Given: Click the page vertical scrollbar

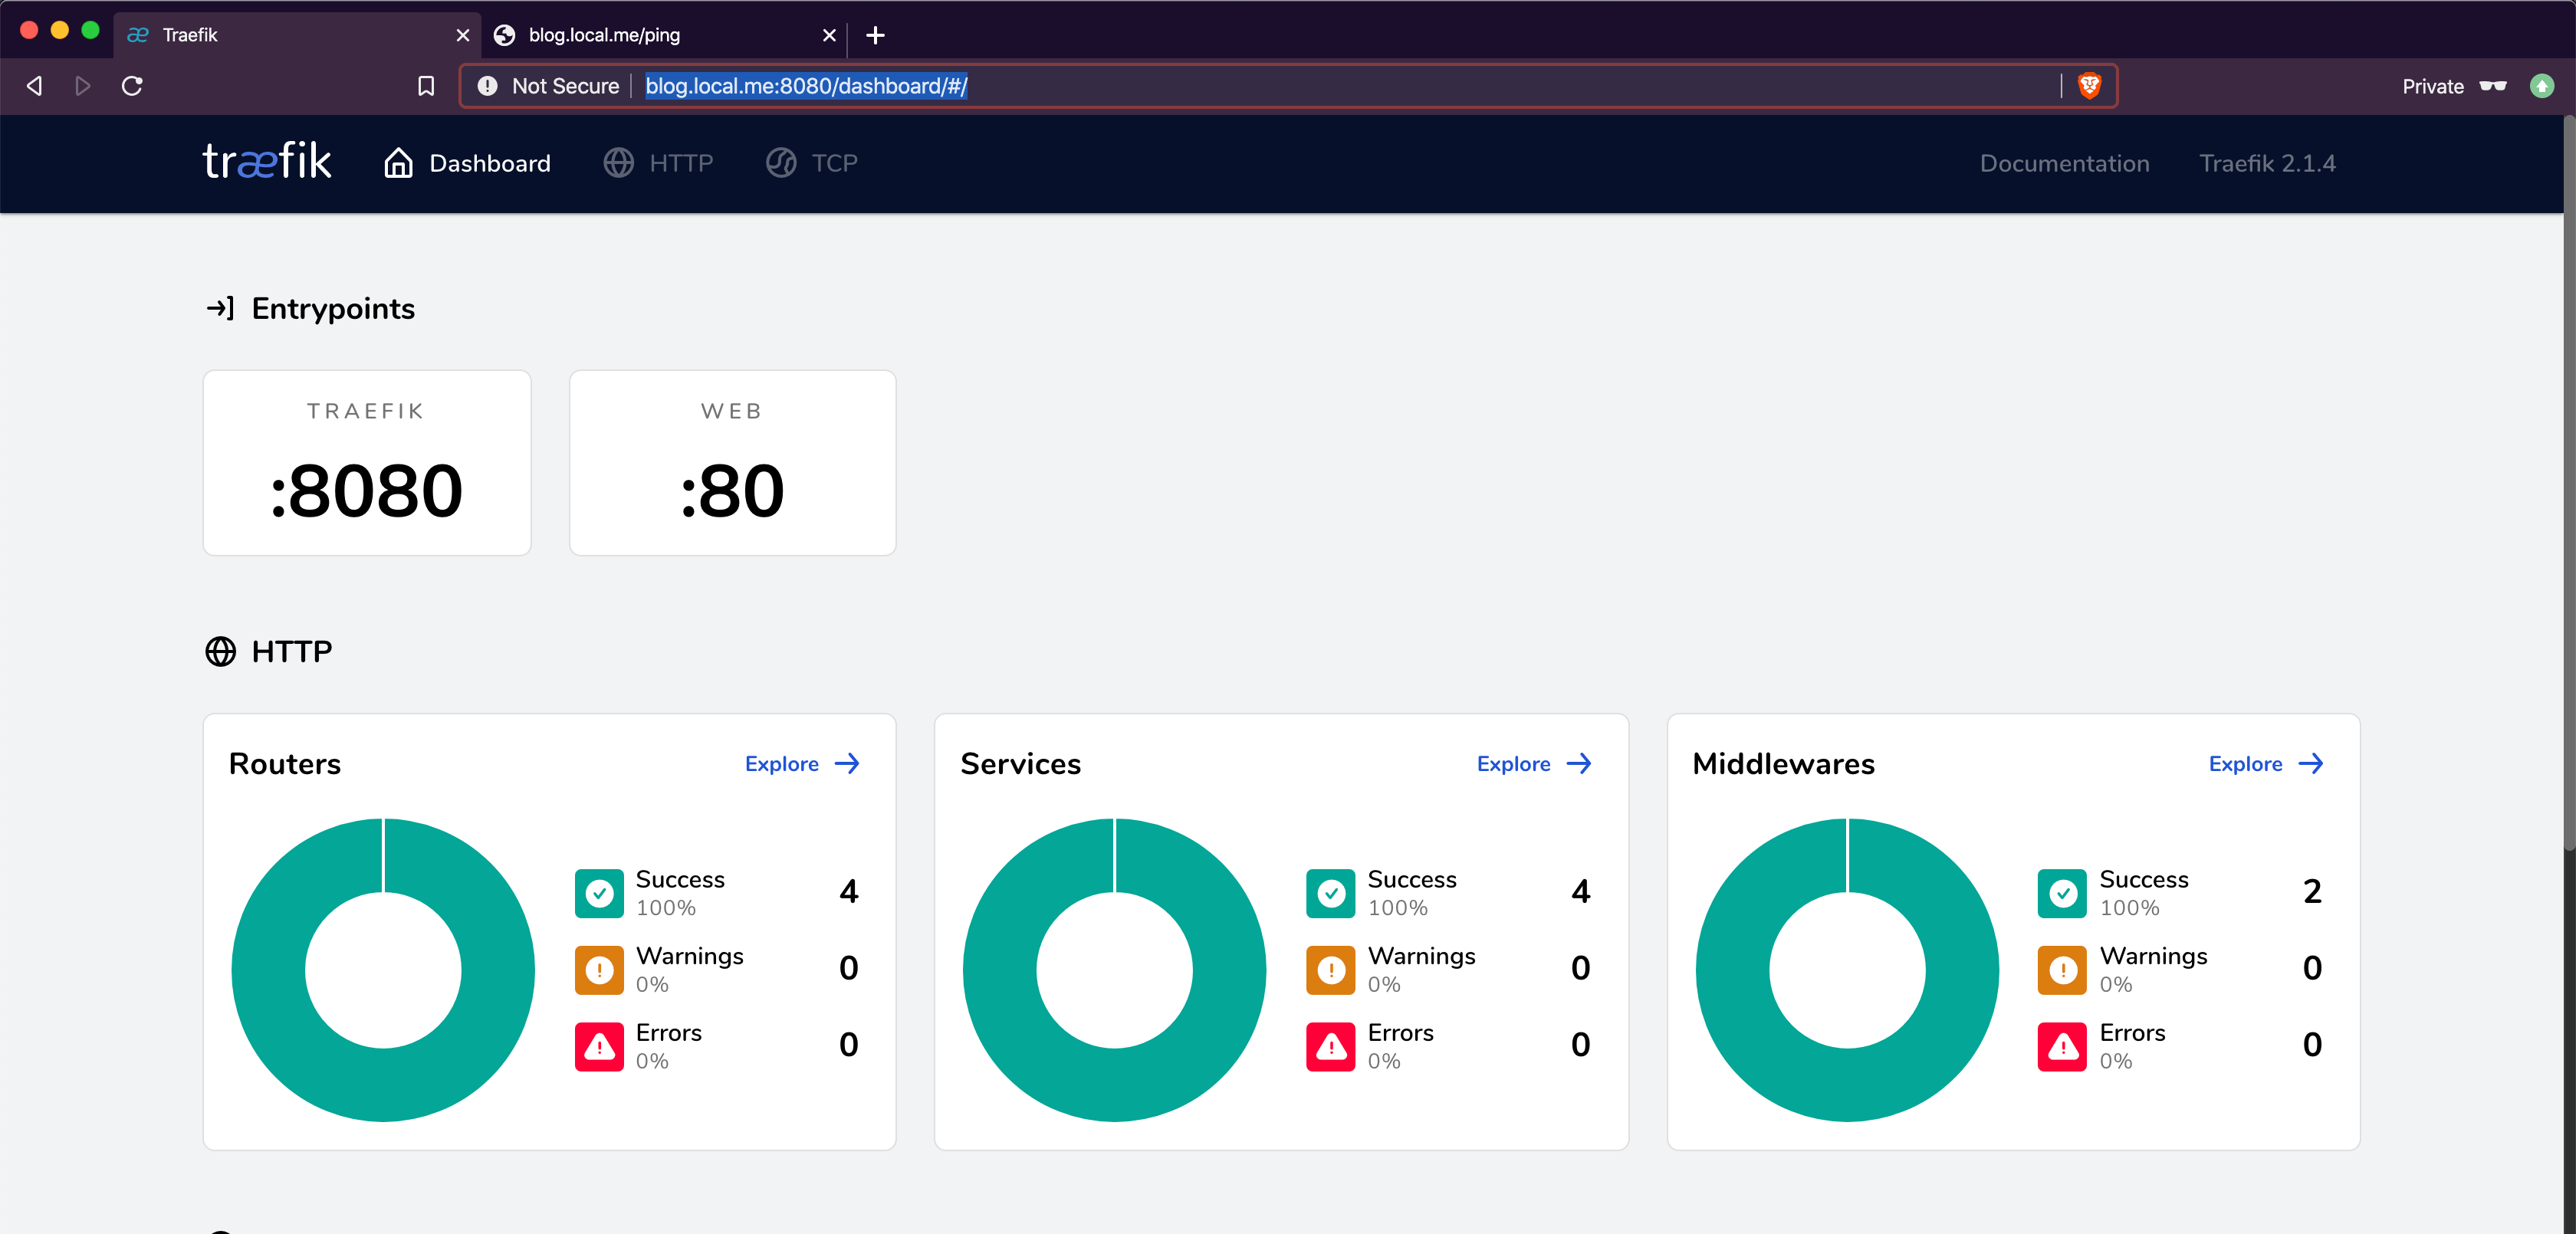Looking at the screenshot, I should click(2569, 480).
